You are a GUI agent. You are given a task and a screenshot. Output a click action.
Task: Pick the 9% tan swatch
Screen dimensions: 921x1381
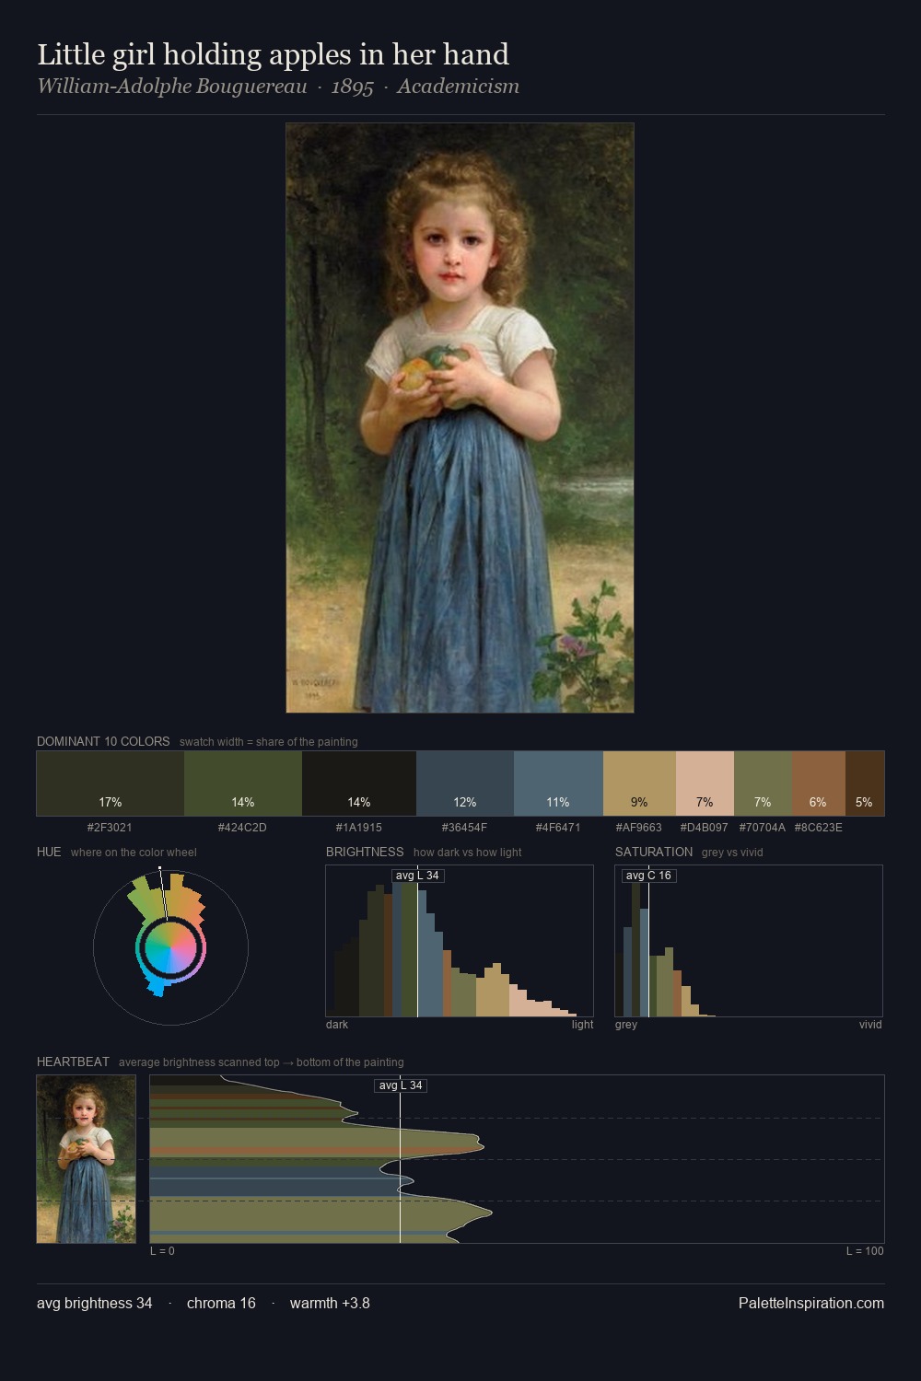click(639, 783)
